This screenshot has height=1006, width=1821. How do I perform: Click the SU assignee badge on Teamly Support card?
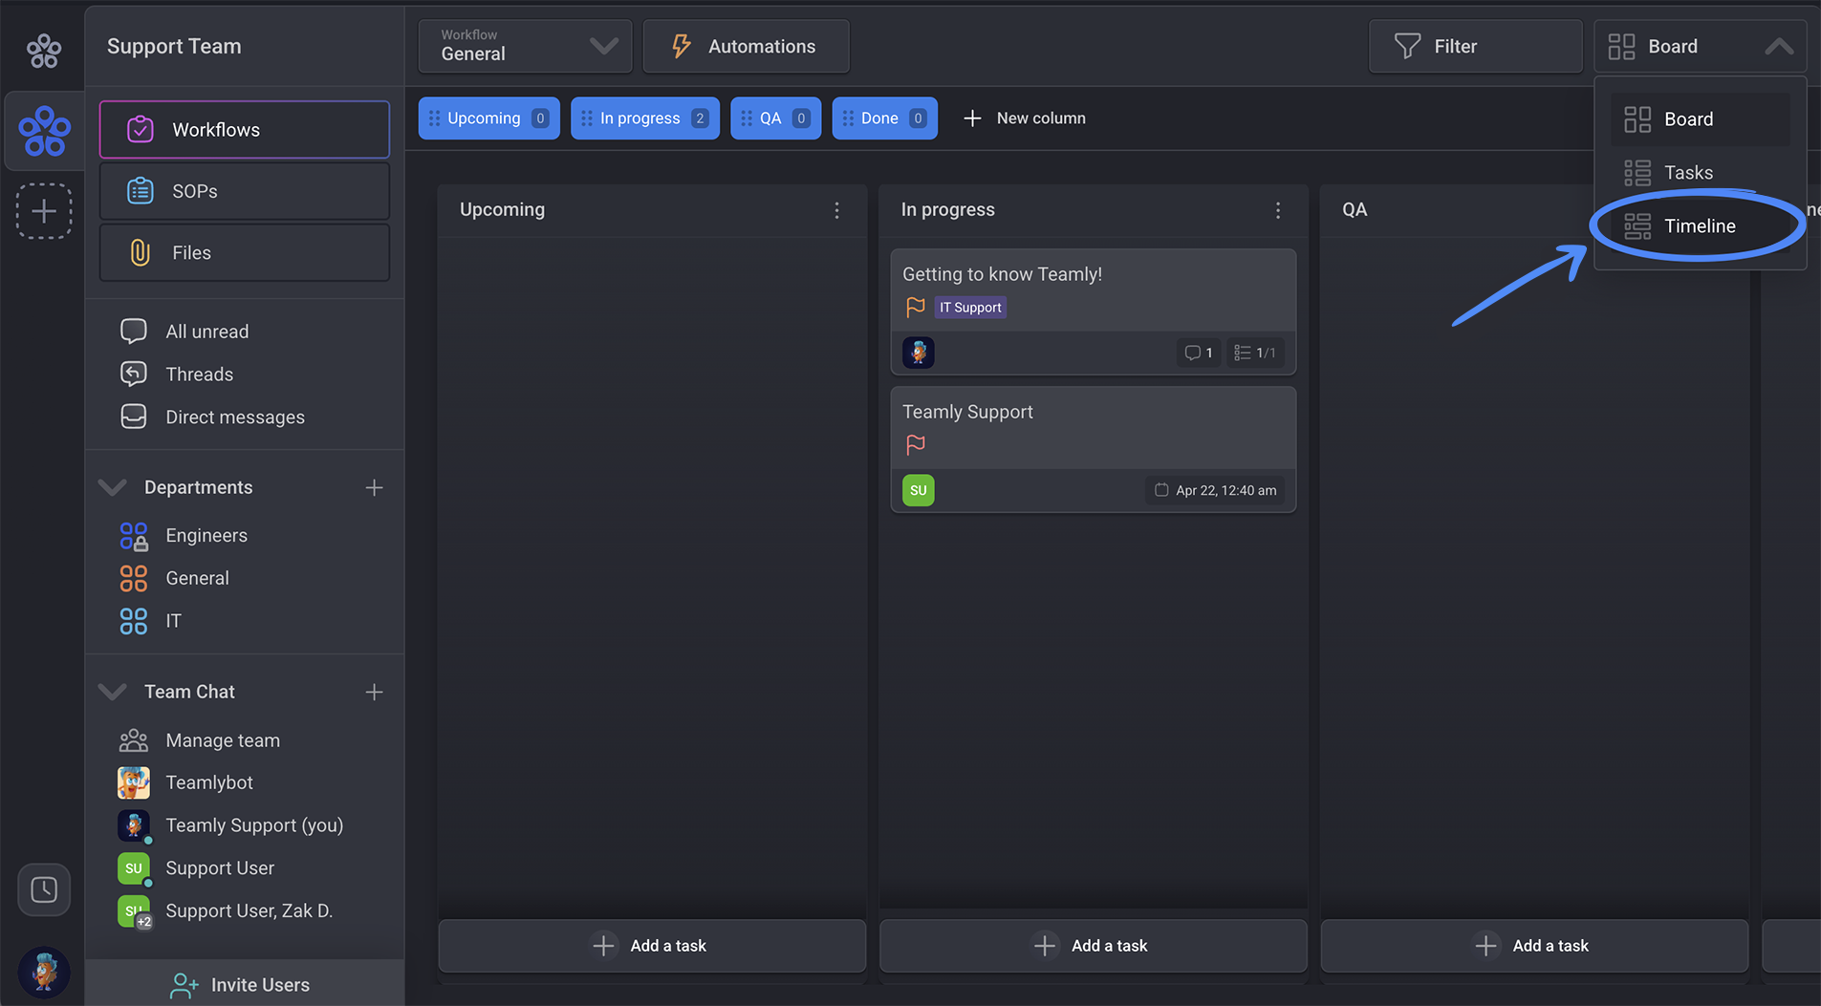919,490
